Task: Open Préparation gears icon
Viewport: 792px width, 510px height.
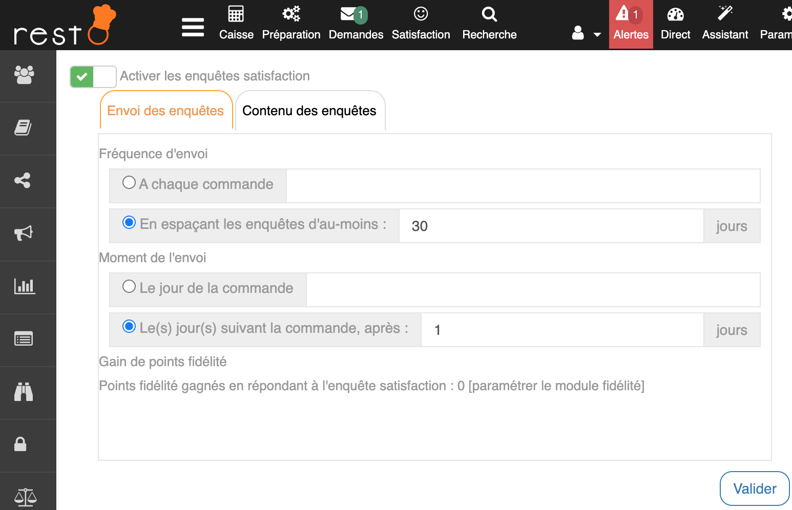Action: coord(291,14)
